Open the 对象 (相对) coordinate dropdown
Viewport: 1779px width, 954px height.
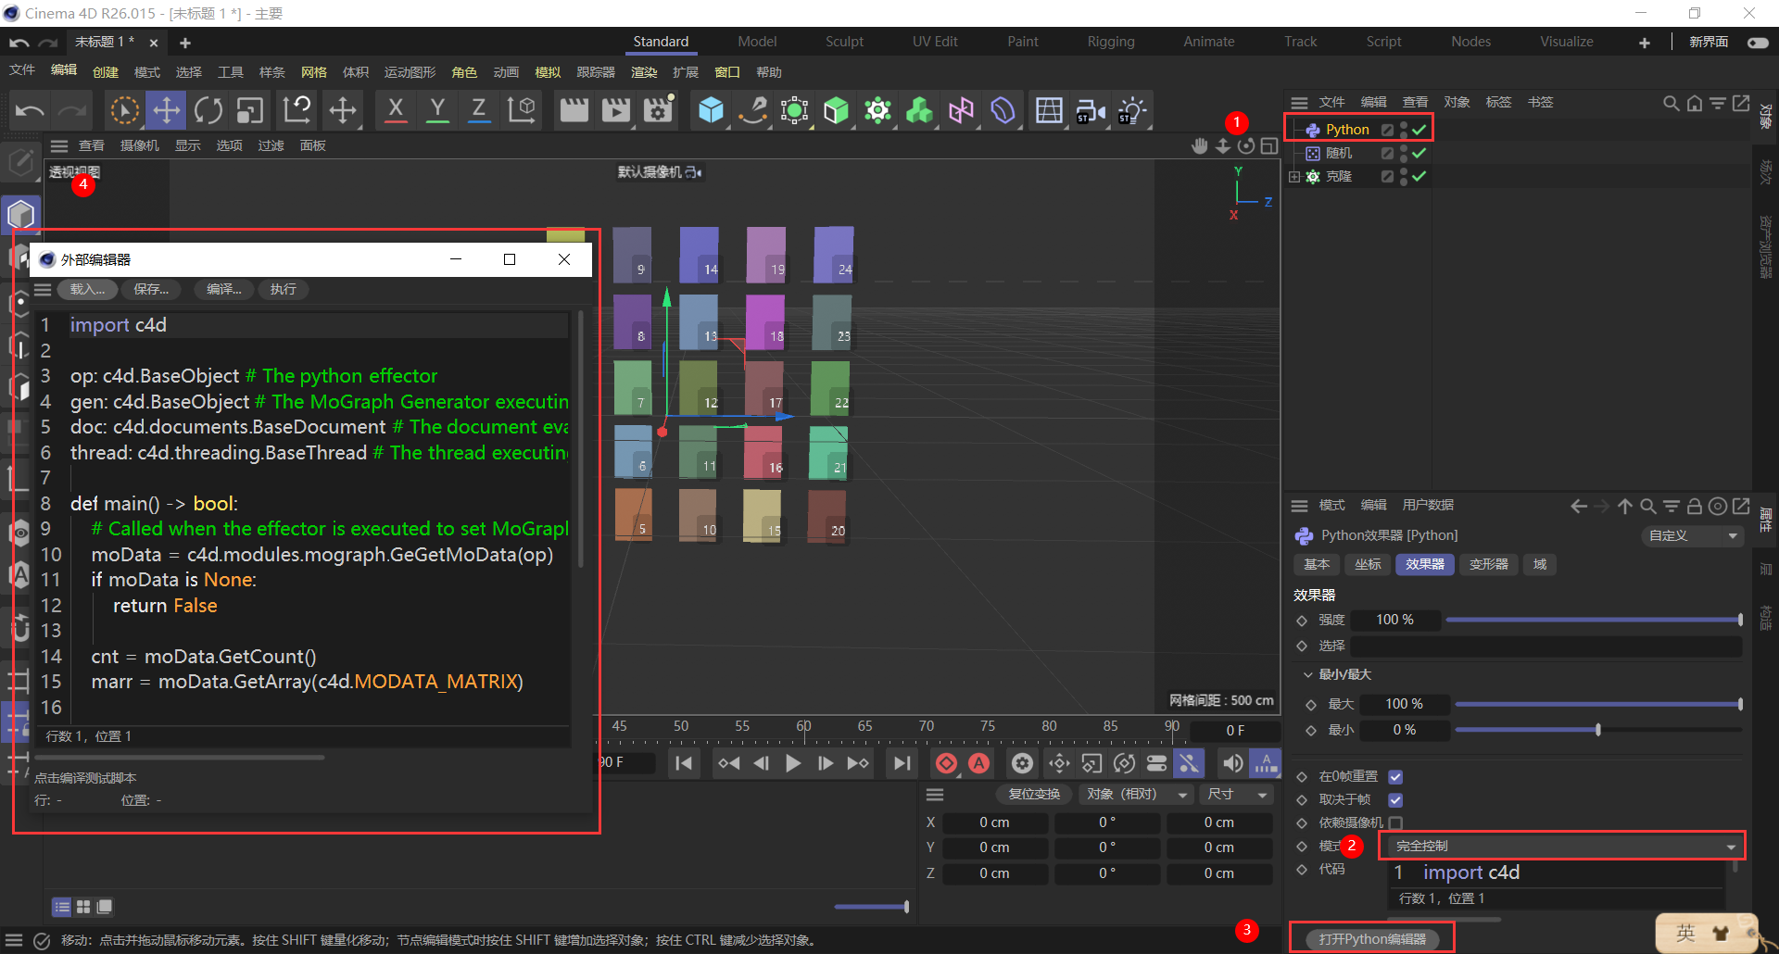[1136, 794]
